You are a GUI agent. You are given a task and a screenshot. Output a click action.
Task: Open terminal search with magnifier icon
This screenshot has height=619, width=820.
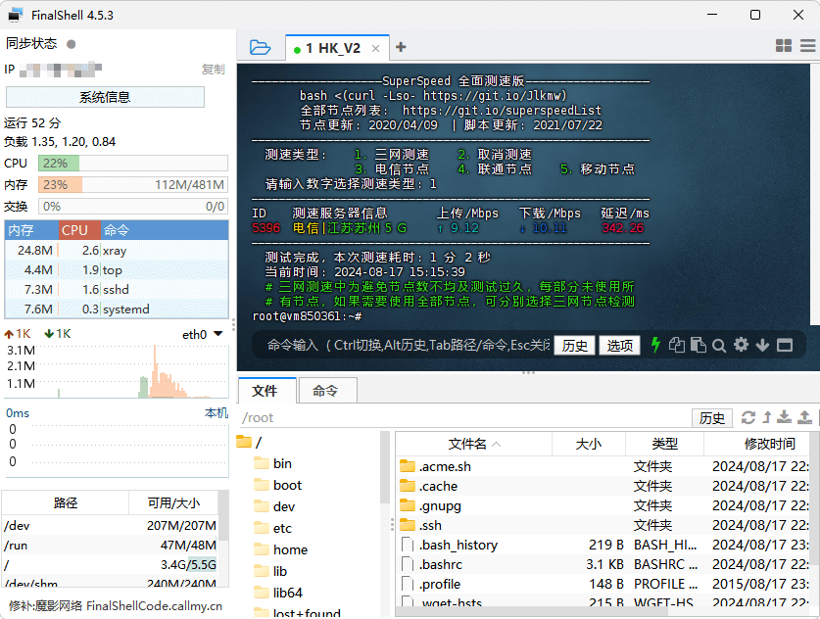click(719, 345)
